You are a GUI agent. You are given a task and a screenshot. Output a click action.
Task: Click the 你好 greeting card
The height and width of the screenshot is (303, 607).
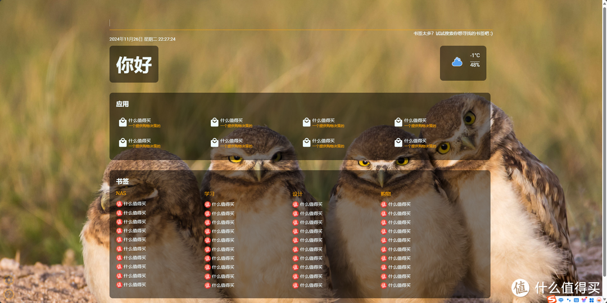coord(134,64)
